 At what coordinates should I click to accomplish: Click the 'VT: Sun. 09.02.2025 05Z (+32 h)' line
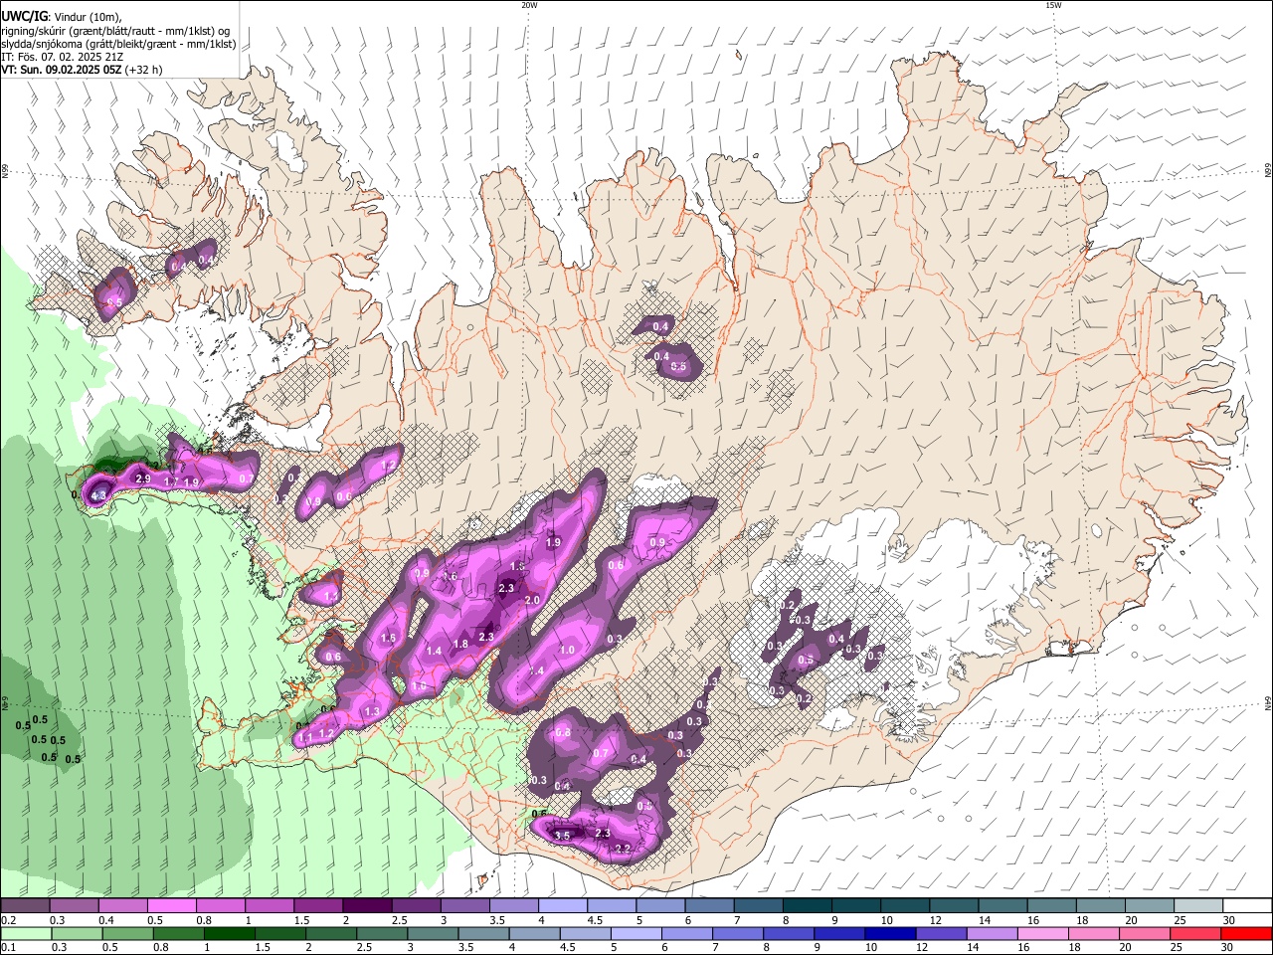[x=82, y=70]
